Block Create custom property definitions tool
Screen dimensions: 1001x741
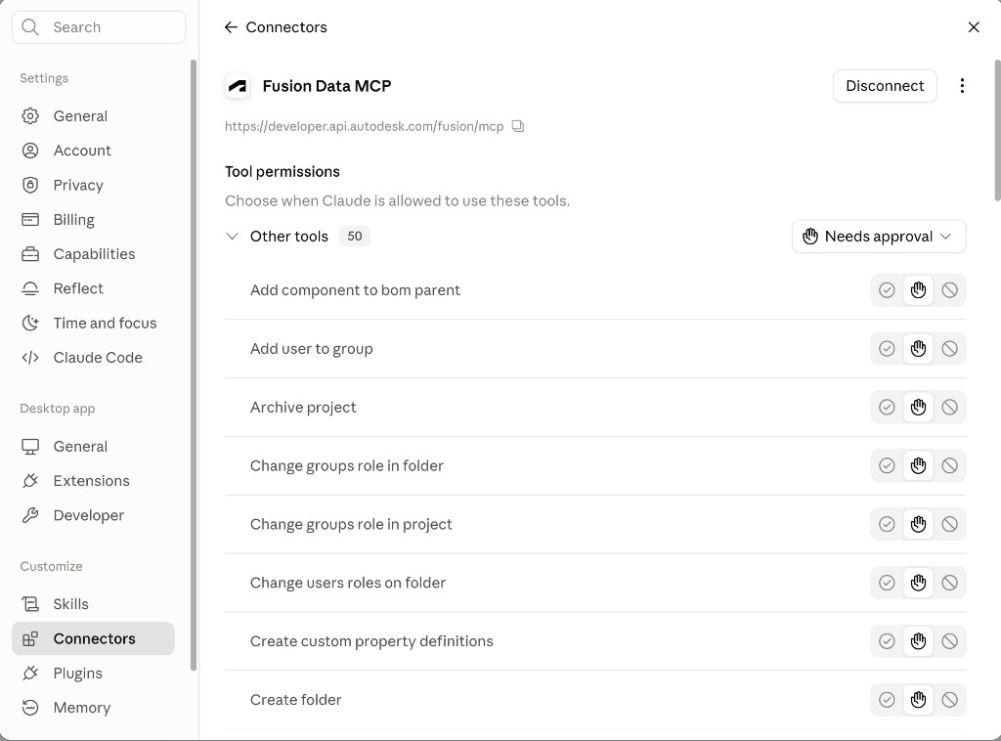pyautogui.click(x=949, y=641)
